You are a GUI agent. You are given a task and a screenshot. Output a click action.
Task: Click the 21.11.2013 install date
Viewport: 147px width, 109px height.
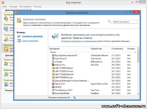[116, 56]
